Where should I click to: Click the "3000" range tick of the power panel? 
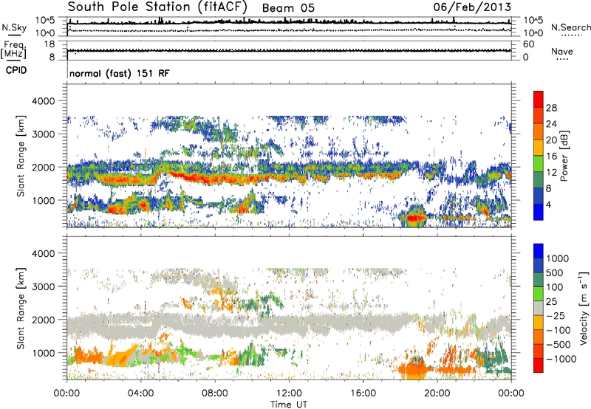point(43,134)
